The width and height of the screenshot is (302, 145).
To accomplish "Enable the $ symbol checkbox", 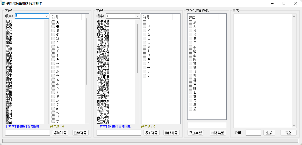I will [53, 30].
